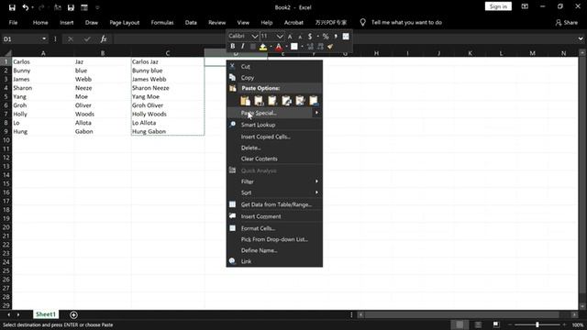The height and width of the screenshot is (330, 587).
Task: Click the yellow Fill Color bucket icon
Action: (x=263, y=47)
